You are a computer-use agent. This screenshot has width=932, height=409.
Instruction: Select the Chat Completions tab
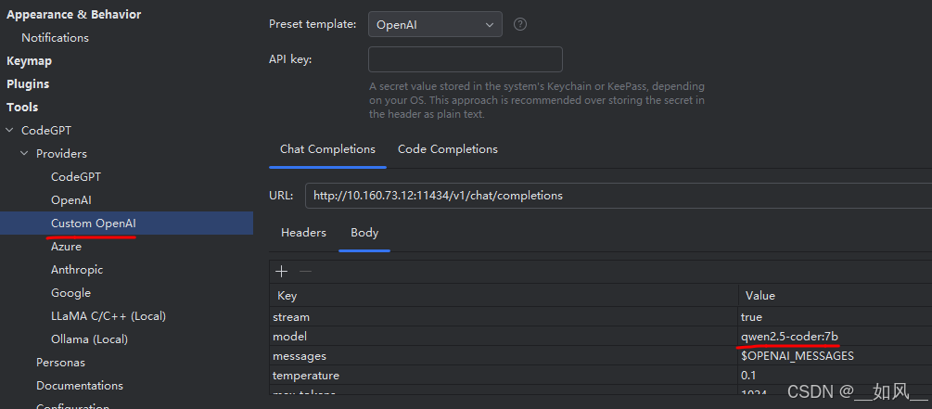(x=327, y=149)
